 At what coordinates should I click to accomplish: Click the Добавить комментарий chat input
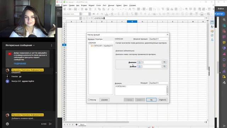[32, 118]
